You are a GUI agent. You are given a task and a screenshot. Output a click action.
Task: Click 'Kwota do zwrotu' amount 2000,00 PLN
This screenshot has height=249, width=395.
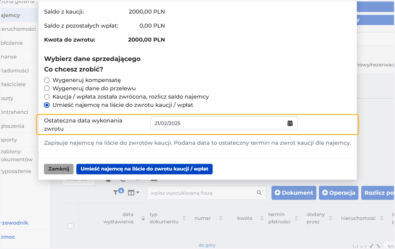point(146,40)
